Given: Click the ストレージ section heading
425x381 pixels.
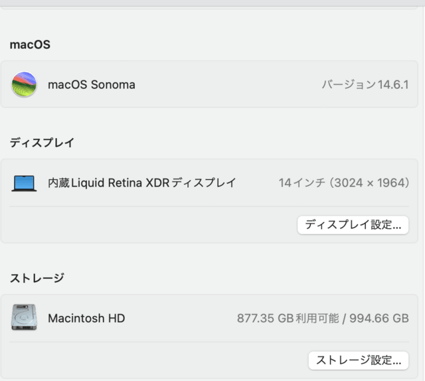Looking at the screenshot, I should pyautogui.click(x=37, y=278).
